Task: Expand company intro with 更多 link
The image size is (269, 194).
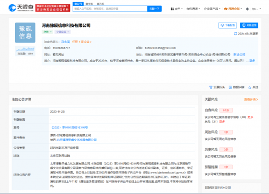Action: tap(252, 60)
